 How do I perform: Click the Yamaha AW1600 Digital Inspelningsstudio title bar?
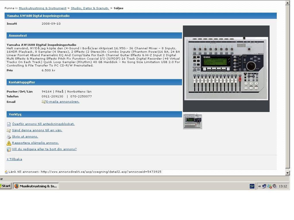tap(141, 16)
